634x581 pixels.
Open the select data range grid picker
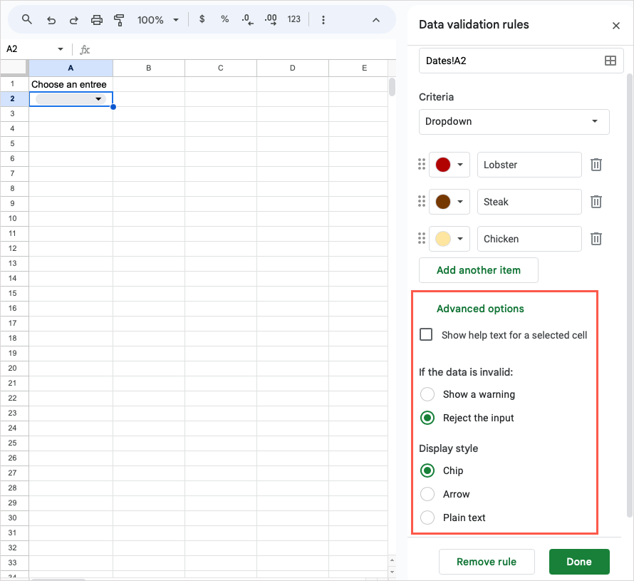pos(610,61)
